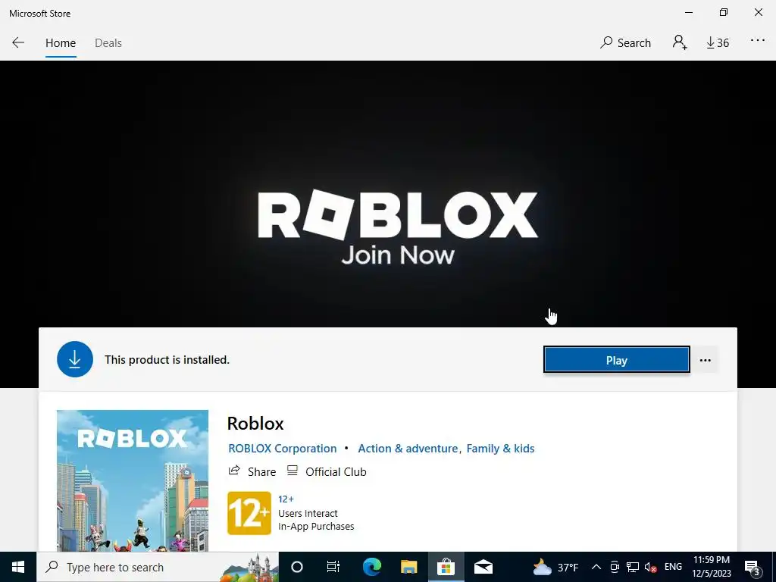
Task: Click the muted volume tray icon
Action: pos(651,567)
